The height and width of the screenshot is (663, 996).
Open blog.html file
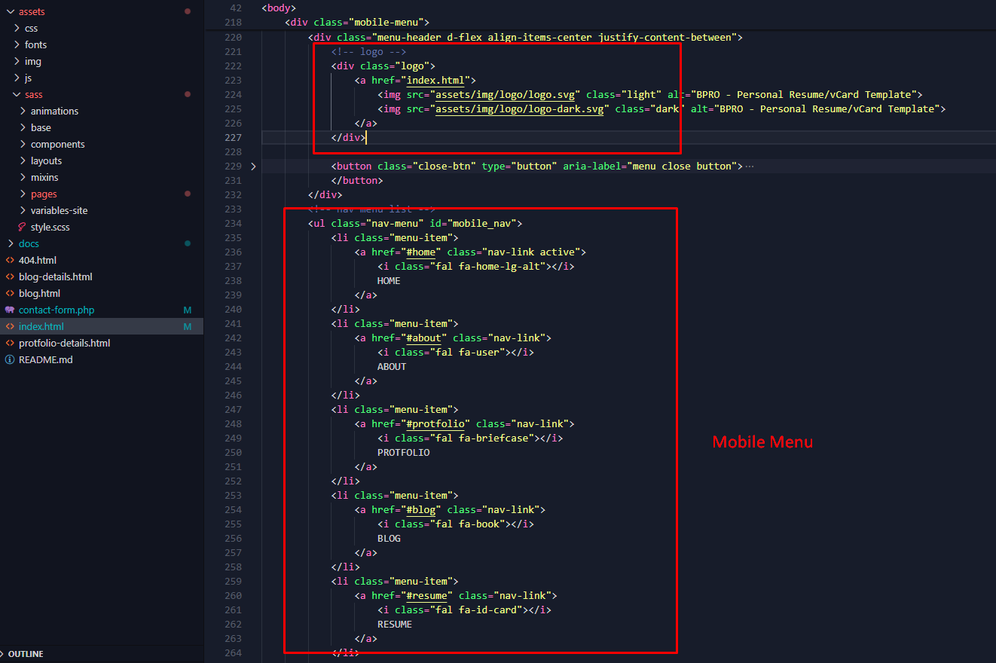39,293
